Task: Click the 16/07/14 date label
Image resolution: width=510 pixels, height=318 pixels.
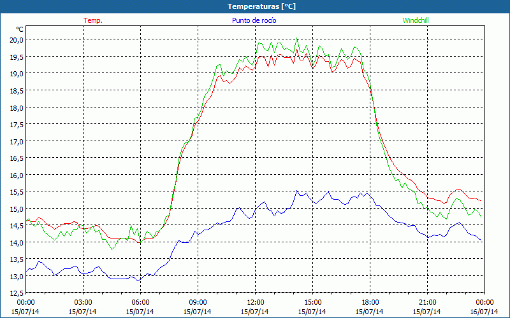Action: click(484, 312)
